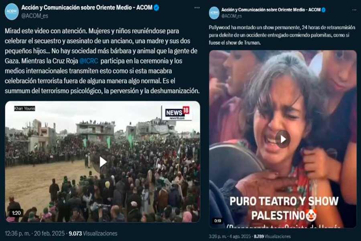Click the 0:19 duration badge

click(x=217, y=221)
